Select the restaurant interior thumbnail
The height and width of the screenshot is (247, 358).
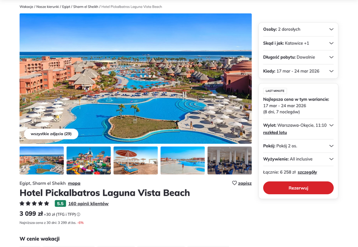230,160
